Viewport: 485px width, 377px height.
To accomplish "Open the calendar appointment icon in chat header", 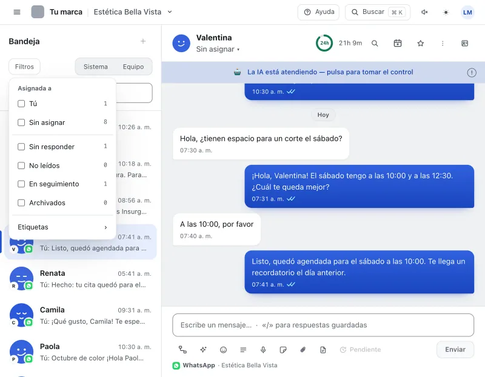I will [398, 43].
